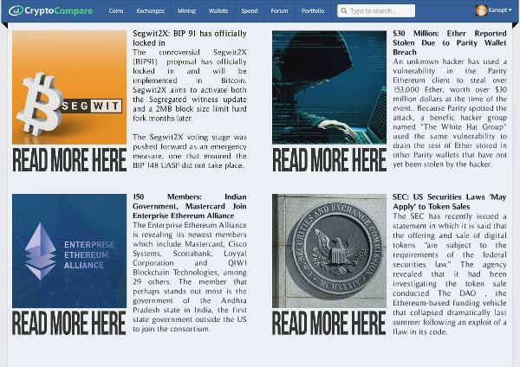Screen dimensions: 520x367
Task: Click paragraph starting 'The controversial Segwit2X'
Action: [190, 85]
